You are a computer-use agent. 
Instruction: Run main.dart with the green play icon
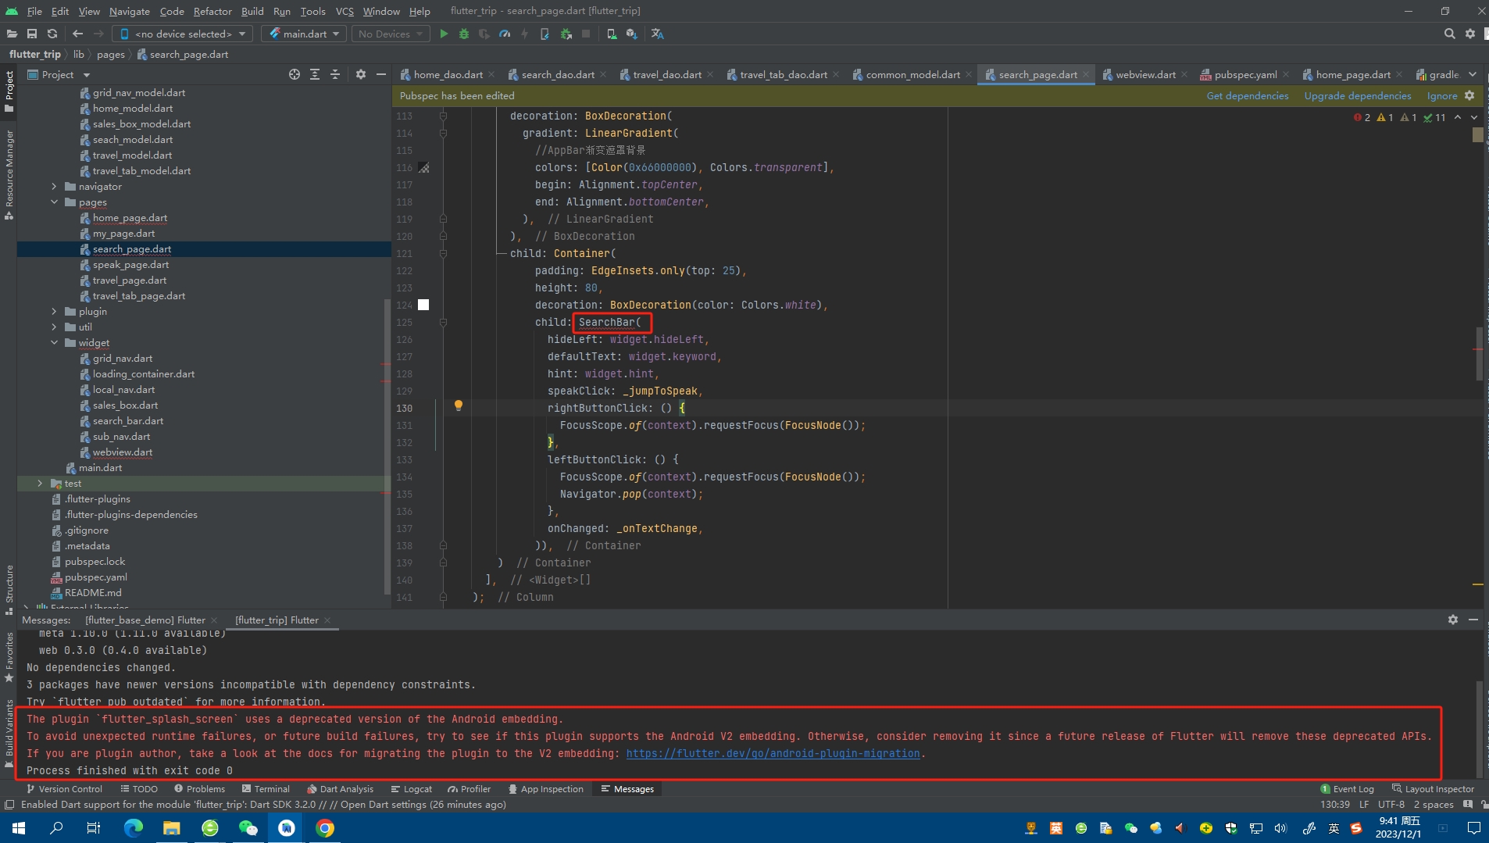click(x=444, y=34)
